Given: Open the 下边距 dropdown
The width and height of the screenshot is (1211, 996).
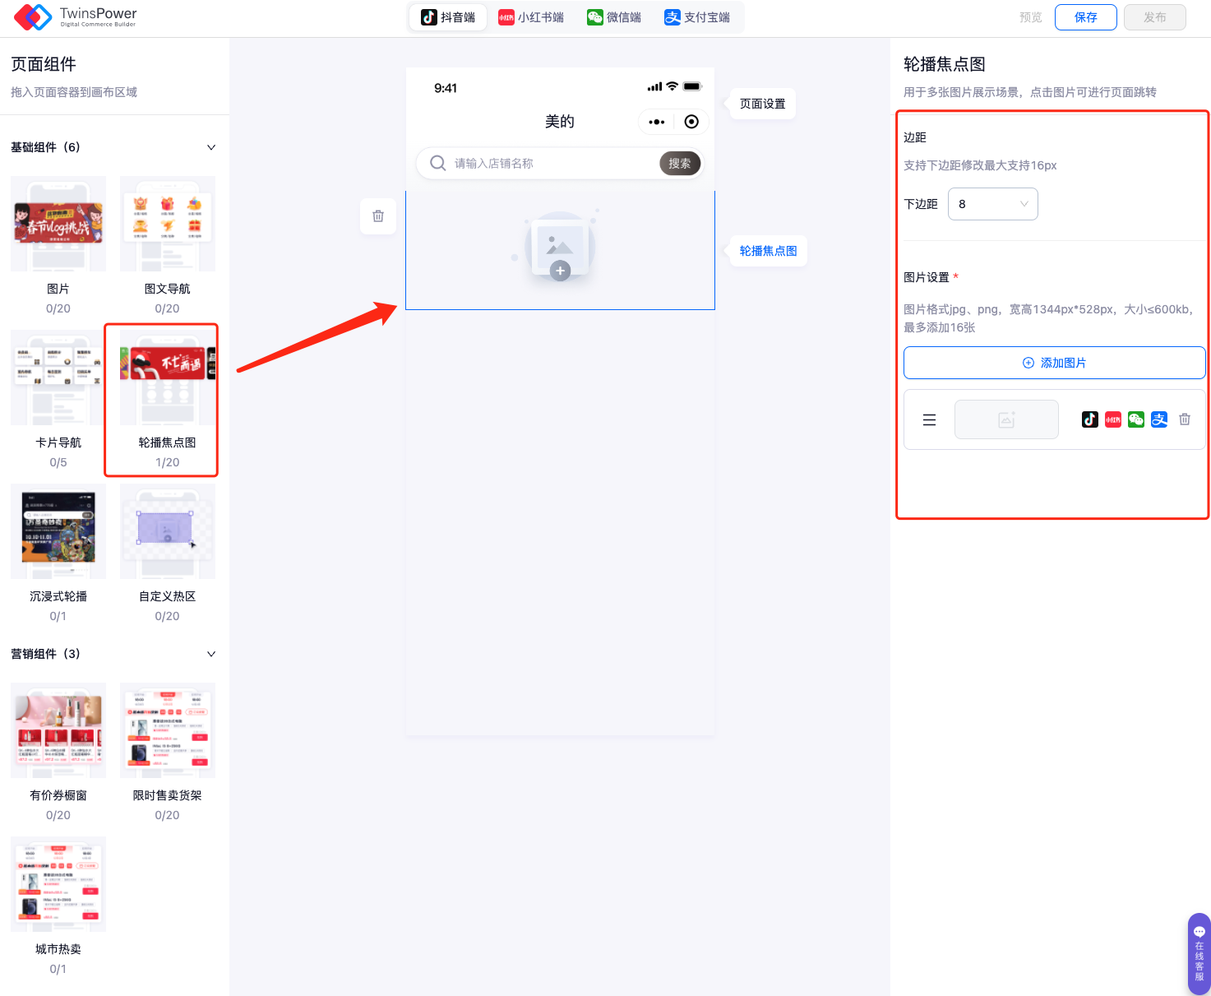Looking at the screenshot, I should (992, 204).
